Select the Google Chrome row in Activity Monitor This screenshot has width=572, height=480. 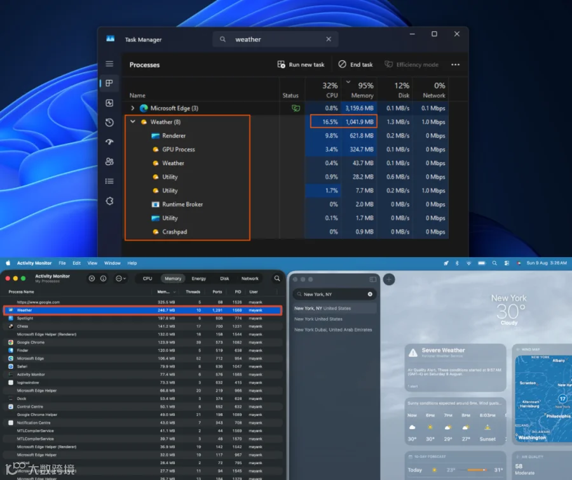click(142, 342)
